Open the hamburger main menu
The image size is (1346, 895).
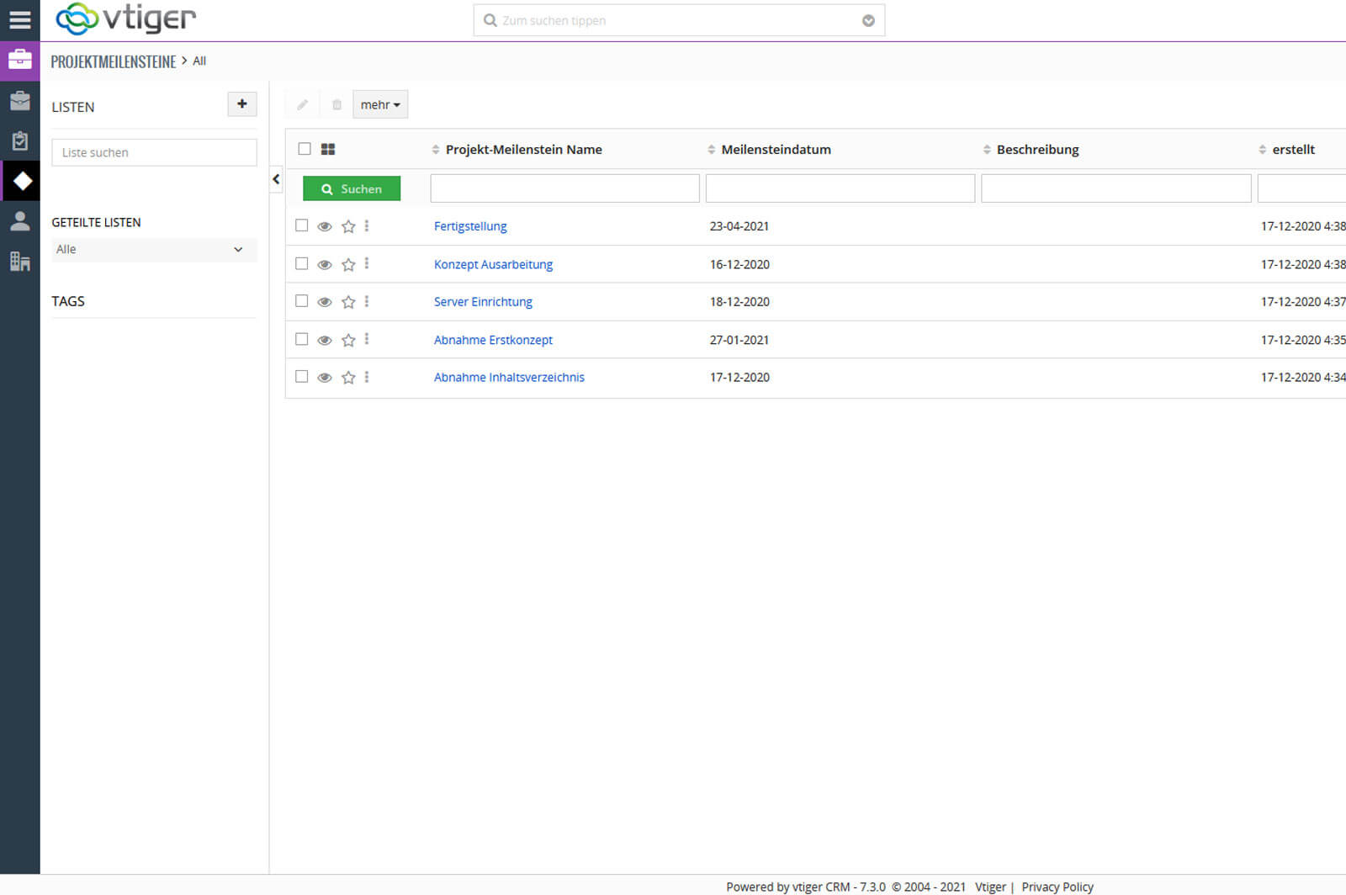(x=19, y=20)
